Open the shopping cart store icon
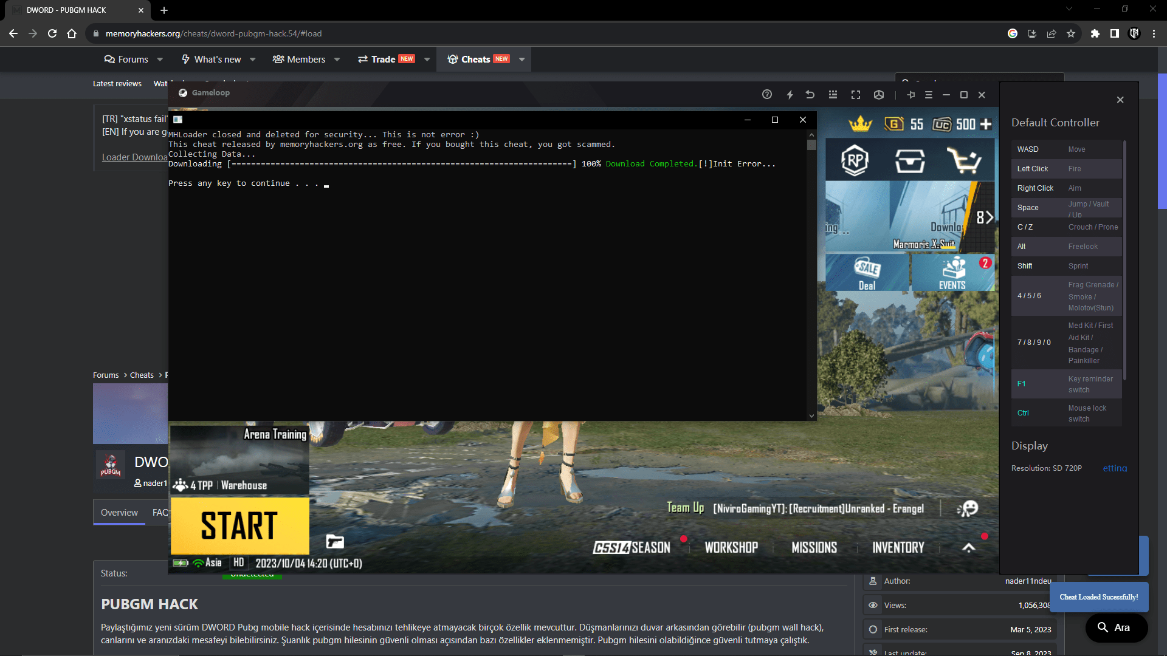Image resolution: width=1167 pixels, height=656 pixels. (x=965, y=161)
